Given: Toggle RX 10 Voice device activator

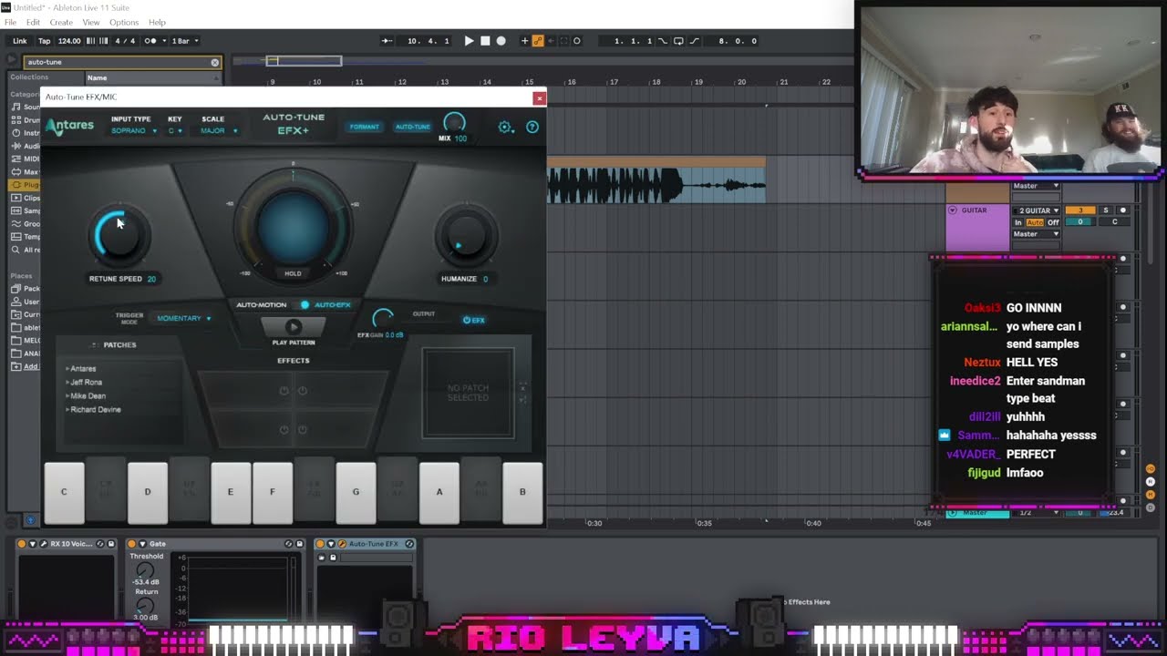Looking at the screenshot, I should tap(22, 544).
